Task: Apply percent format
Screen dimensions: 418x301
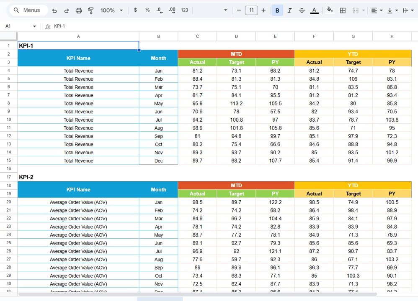Action: coord(147,10)
